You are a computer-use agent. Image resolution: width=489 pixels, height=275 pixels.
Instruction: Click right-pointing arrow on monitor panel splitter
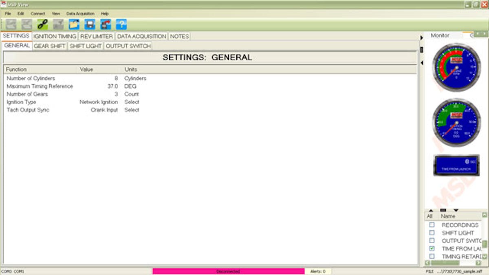click(422, 38)
